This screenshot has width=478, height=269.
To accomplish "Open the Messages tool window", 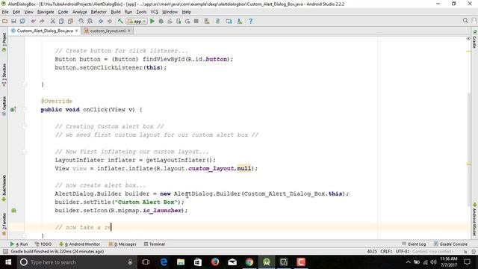I will 122,244.
